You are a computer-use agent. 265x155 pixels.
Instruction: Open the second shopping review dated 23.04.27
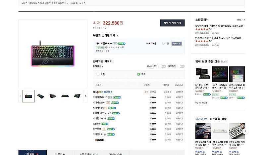(x=219, y=38)
